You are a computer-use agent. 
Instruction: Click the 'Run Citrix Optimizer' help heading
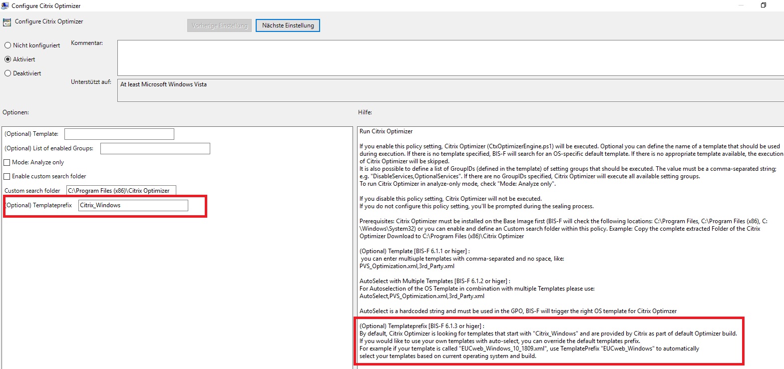click(x=386, y=131)
